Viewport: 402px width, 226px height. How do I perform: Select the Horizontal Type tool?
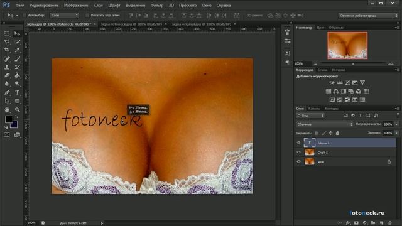coord(17,92)
